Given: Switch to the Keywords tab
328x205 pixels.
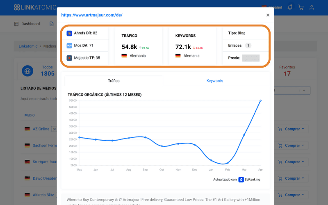Looking at the screenshot, I should pos(215,81).
